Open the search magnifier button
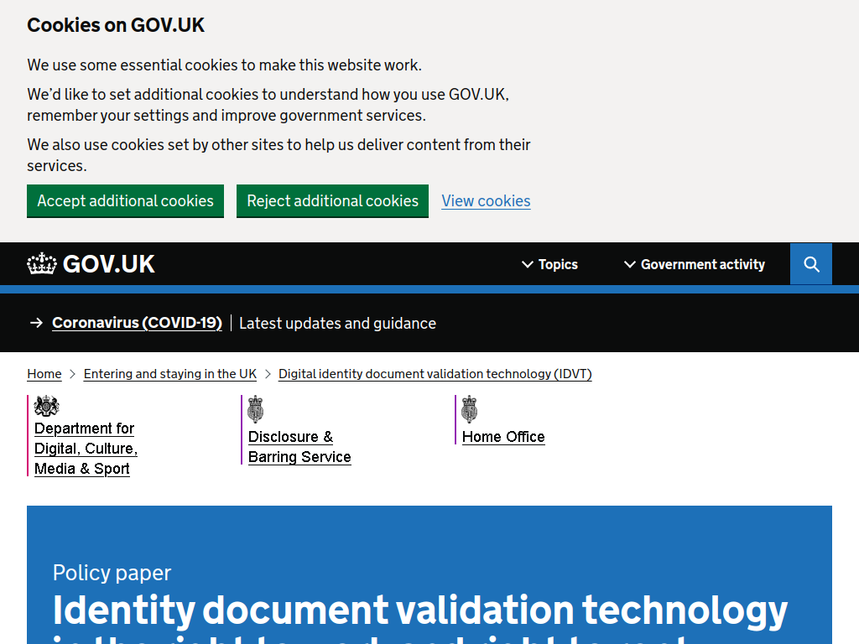 tap(811, 264)
